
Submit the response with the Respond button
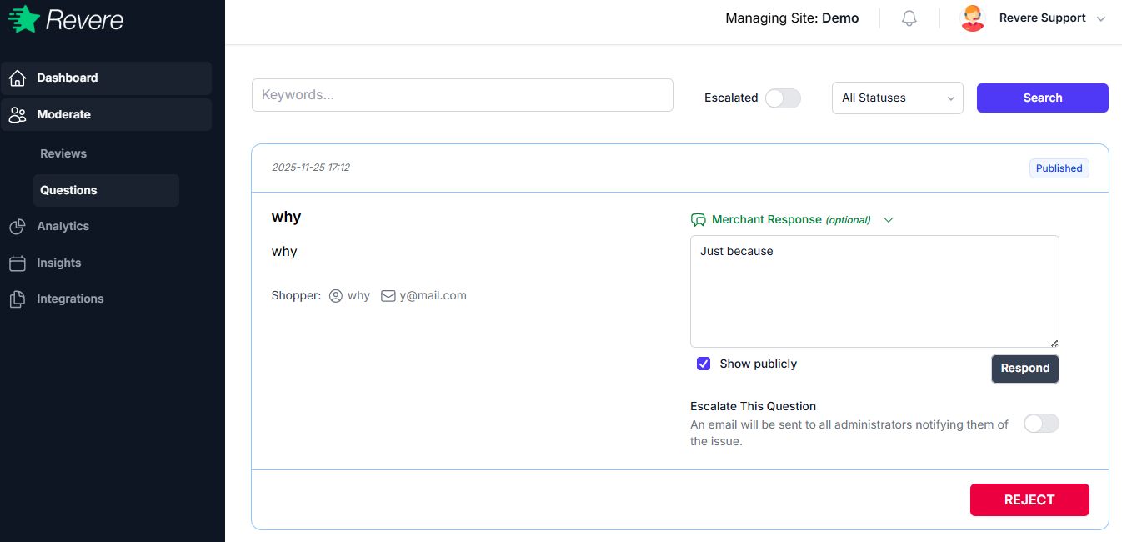[1025, 368]
